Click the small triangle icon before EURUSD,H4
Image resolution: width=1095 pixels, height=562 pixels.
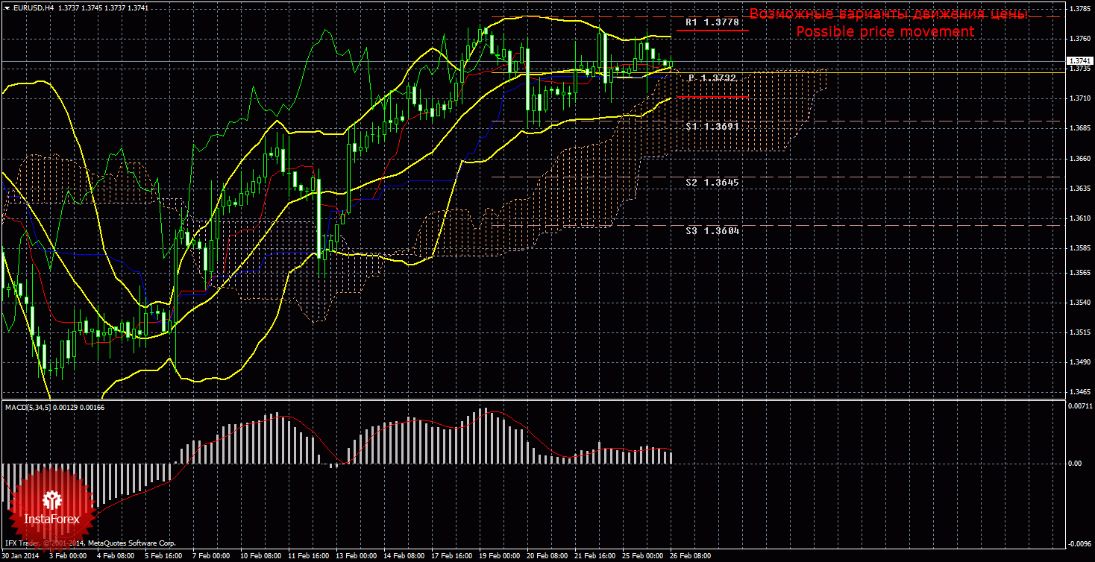click(7, 7)
